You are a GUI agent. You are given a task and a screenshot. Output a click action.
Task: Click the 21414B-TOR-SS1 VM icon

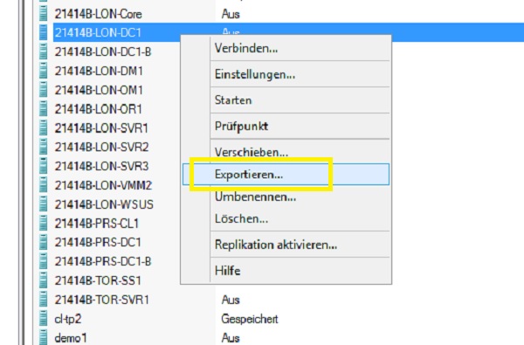click(x=43, y=280)
